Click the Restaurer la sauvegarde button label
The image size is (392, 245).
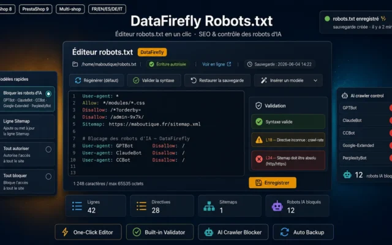tap(222, 80)
